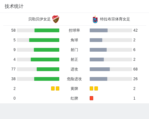
Task: Click the 黄牌 stat label
Action: pos(74,89)
